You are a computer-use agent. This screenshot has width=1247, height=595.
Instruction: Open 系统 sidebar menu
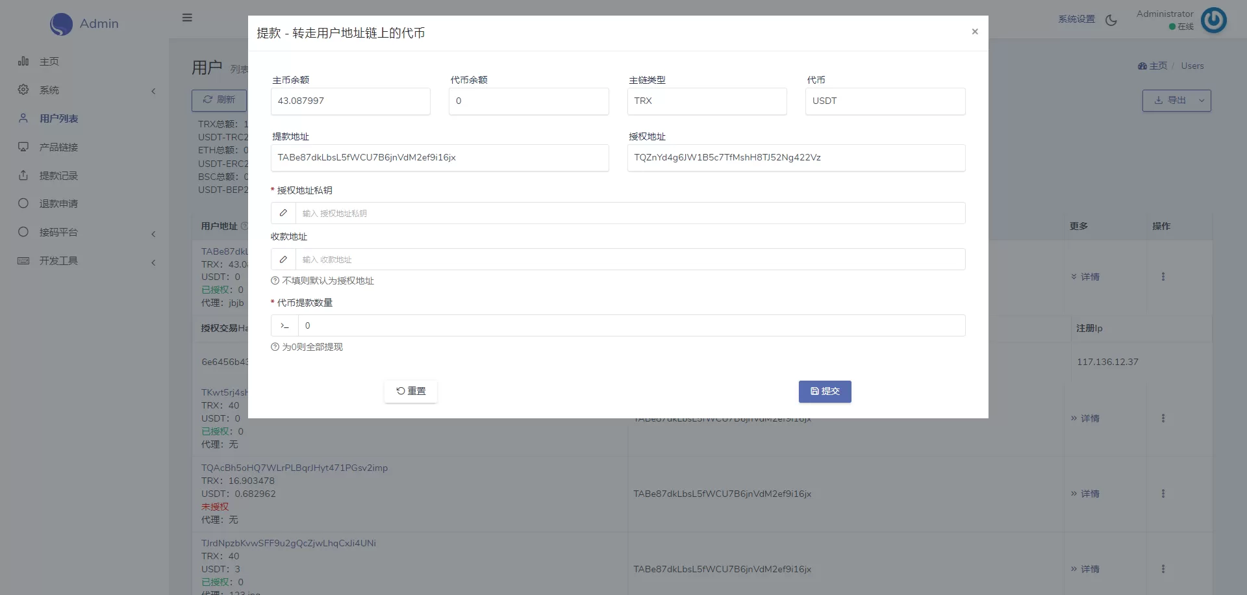49,90
